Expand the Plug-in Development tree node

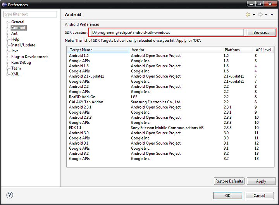[x=7, y=57]
